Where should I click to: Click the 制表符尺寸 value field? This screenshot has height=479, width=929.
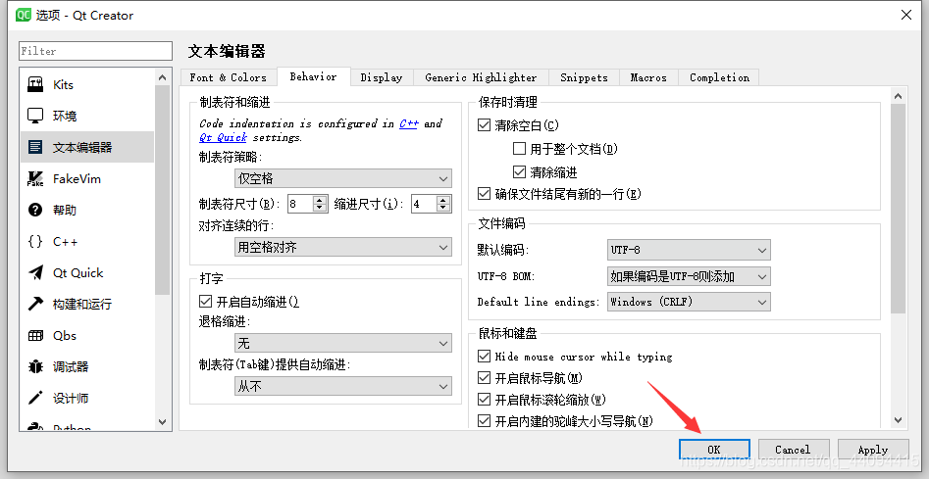pyautogui.click(x=301, y=204)
